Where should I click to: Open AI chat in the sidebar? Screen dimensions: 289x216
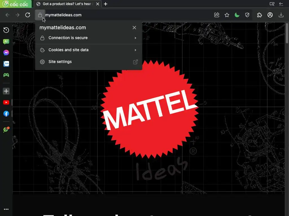pos(6,42)
